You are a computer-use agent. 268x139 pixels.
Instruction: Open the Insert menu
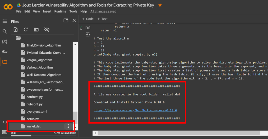tap(47, 12)
